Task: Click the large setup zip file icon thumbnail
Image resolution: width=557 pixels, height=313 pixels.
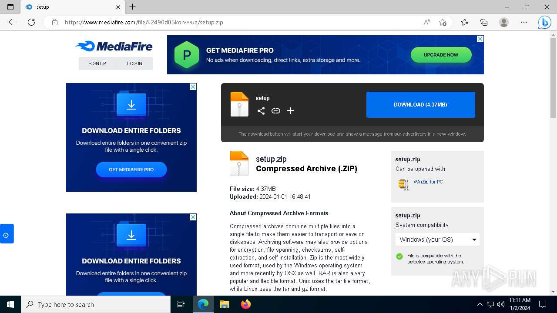Action: [239, 163]
